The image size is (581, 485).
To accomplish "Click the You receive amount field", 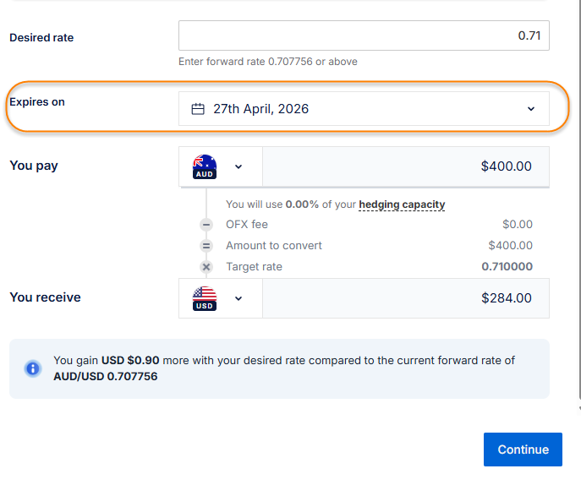I will tap(406, 298).
